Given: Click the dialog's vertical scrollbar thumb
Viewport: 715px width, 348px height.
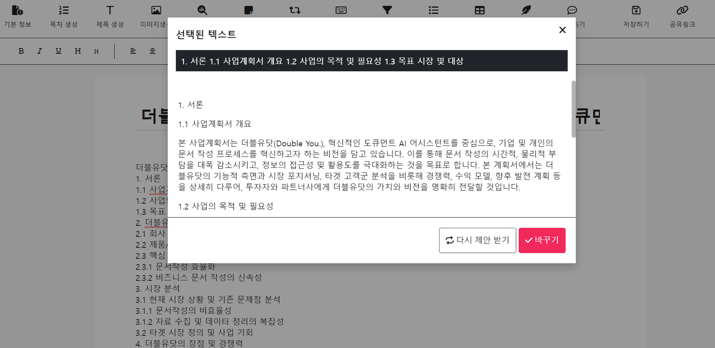Looking at the screenshot, I should (x=574, y=109).
